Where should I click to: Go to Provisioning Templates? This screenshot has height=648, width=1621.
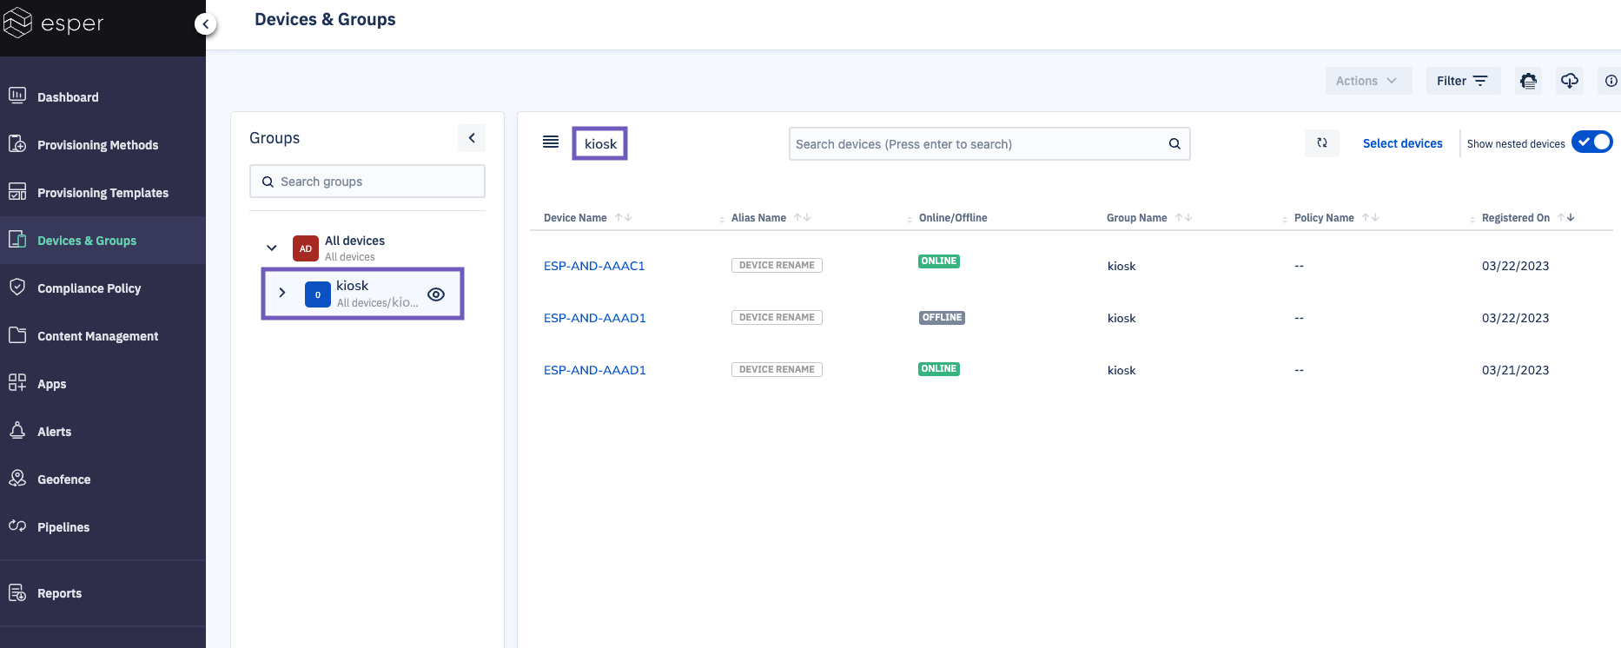coord(103,193)
